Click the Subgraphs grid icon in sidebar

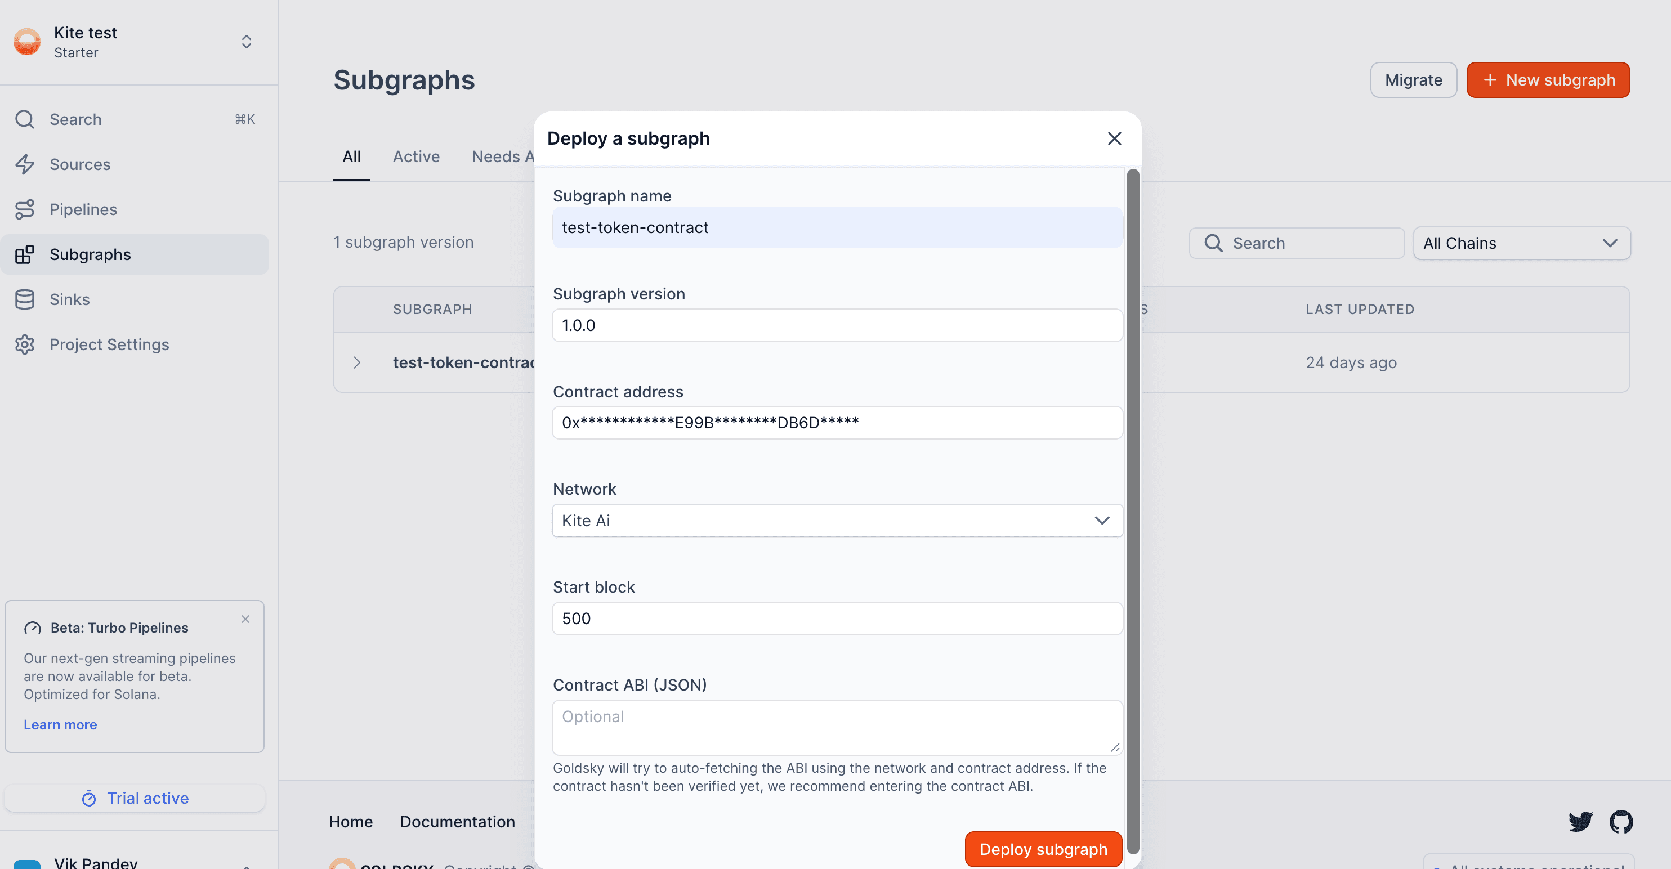(x=25, y=254)
